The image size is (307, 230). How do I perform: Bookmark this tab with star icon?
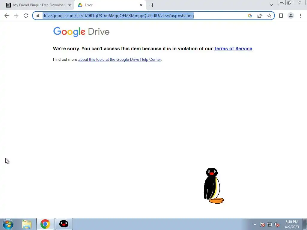pyautogui.click(x=269, y=16)
